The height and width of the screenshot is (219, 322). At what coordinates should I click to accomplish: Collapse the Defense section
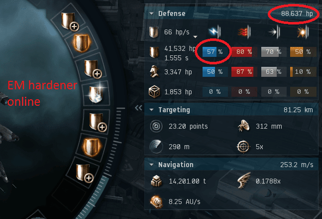pyautogui.click(x=152, y=13)
